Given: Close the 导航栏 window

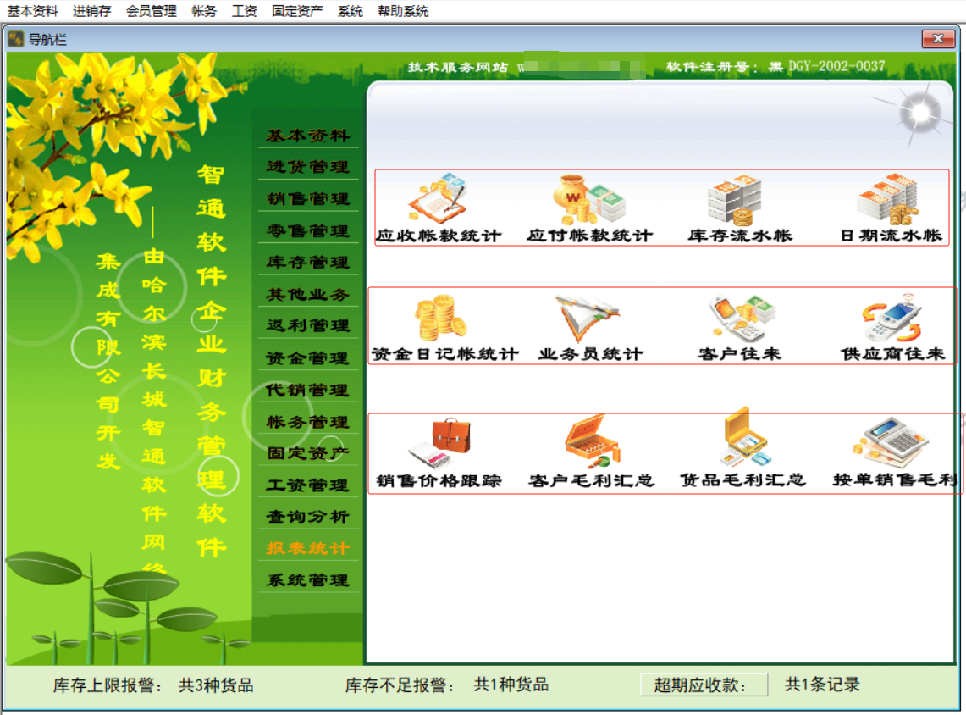Looking at the screenshot, I should pyautogui.click(x=938, y=39).
